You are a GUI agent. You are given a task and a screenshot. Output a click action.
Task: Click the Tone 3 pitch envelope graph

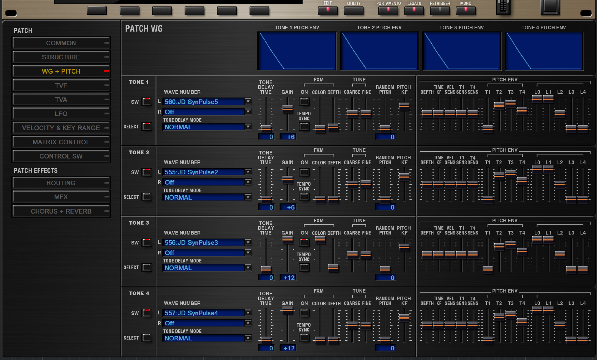point(462,51)
